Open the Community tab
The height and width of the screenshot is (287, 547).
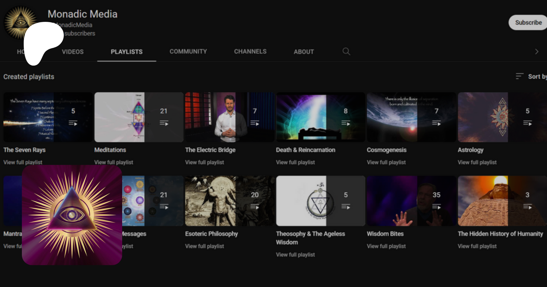(188, 52)
